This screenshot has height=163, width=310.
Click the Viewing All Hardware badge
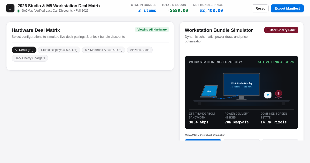[x=152, y=29]
